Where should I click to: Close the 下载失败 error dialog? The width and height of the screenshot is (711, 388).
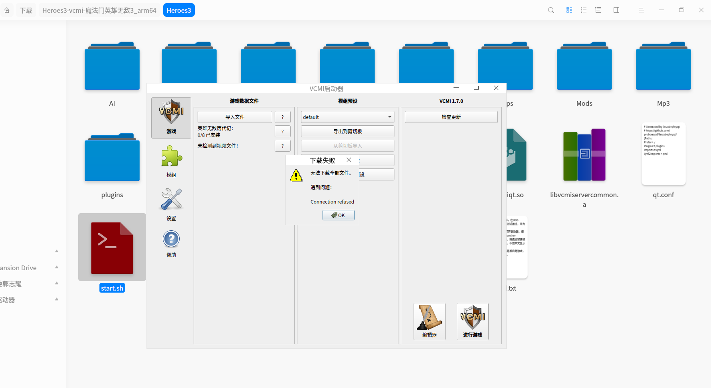coord(349,160)
